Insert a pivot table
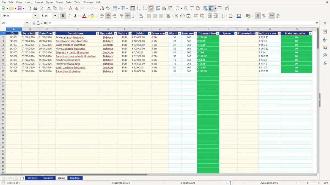Screen dimensions: 330x185 170,8
